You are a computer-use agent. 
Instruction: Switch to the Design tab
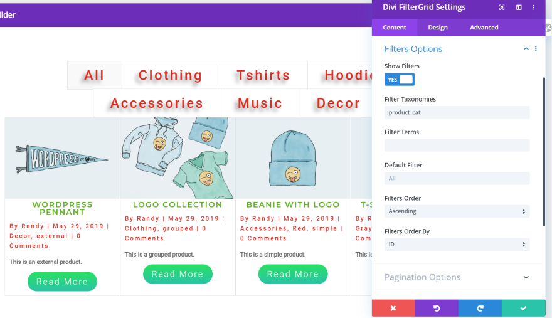438,28
